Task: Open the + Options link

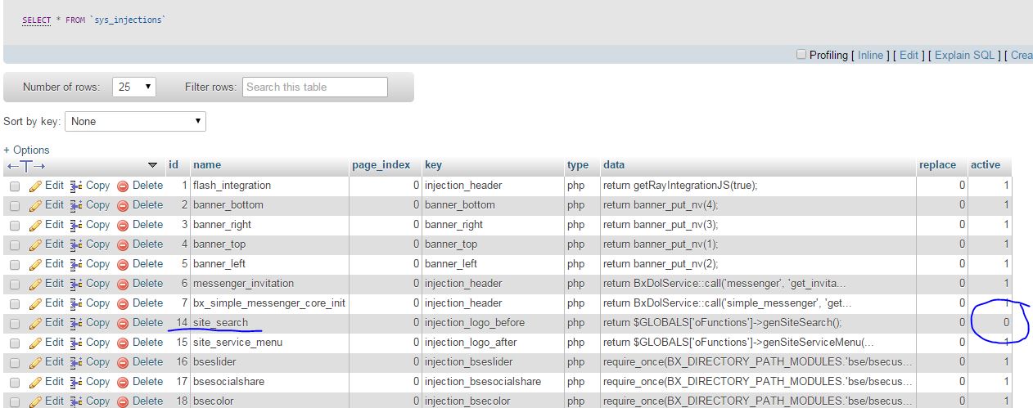Action: pyautogui.click(x=26, y=150)
